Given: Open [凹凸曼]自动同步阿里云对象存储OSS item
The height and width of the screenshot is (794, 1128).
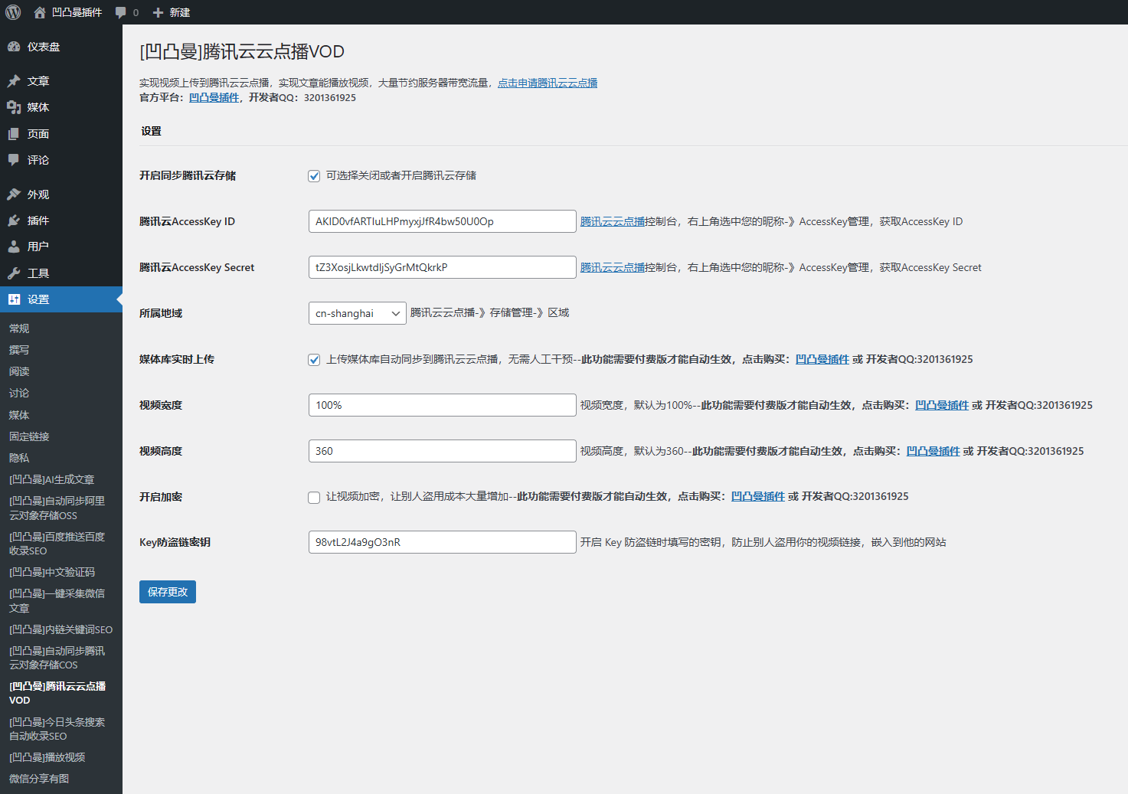Looking at the screenshot, I should click(x=57, y=508).
